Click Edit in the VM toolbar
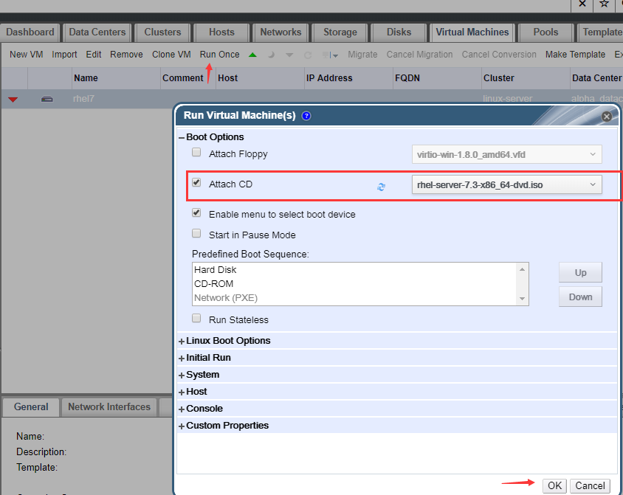The image size is (623, 495). point(94,55)
